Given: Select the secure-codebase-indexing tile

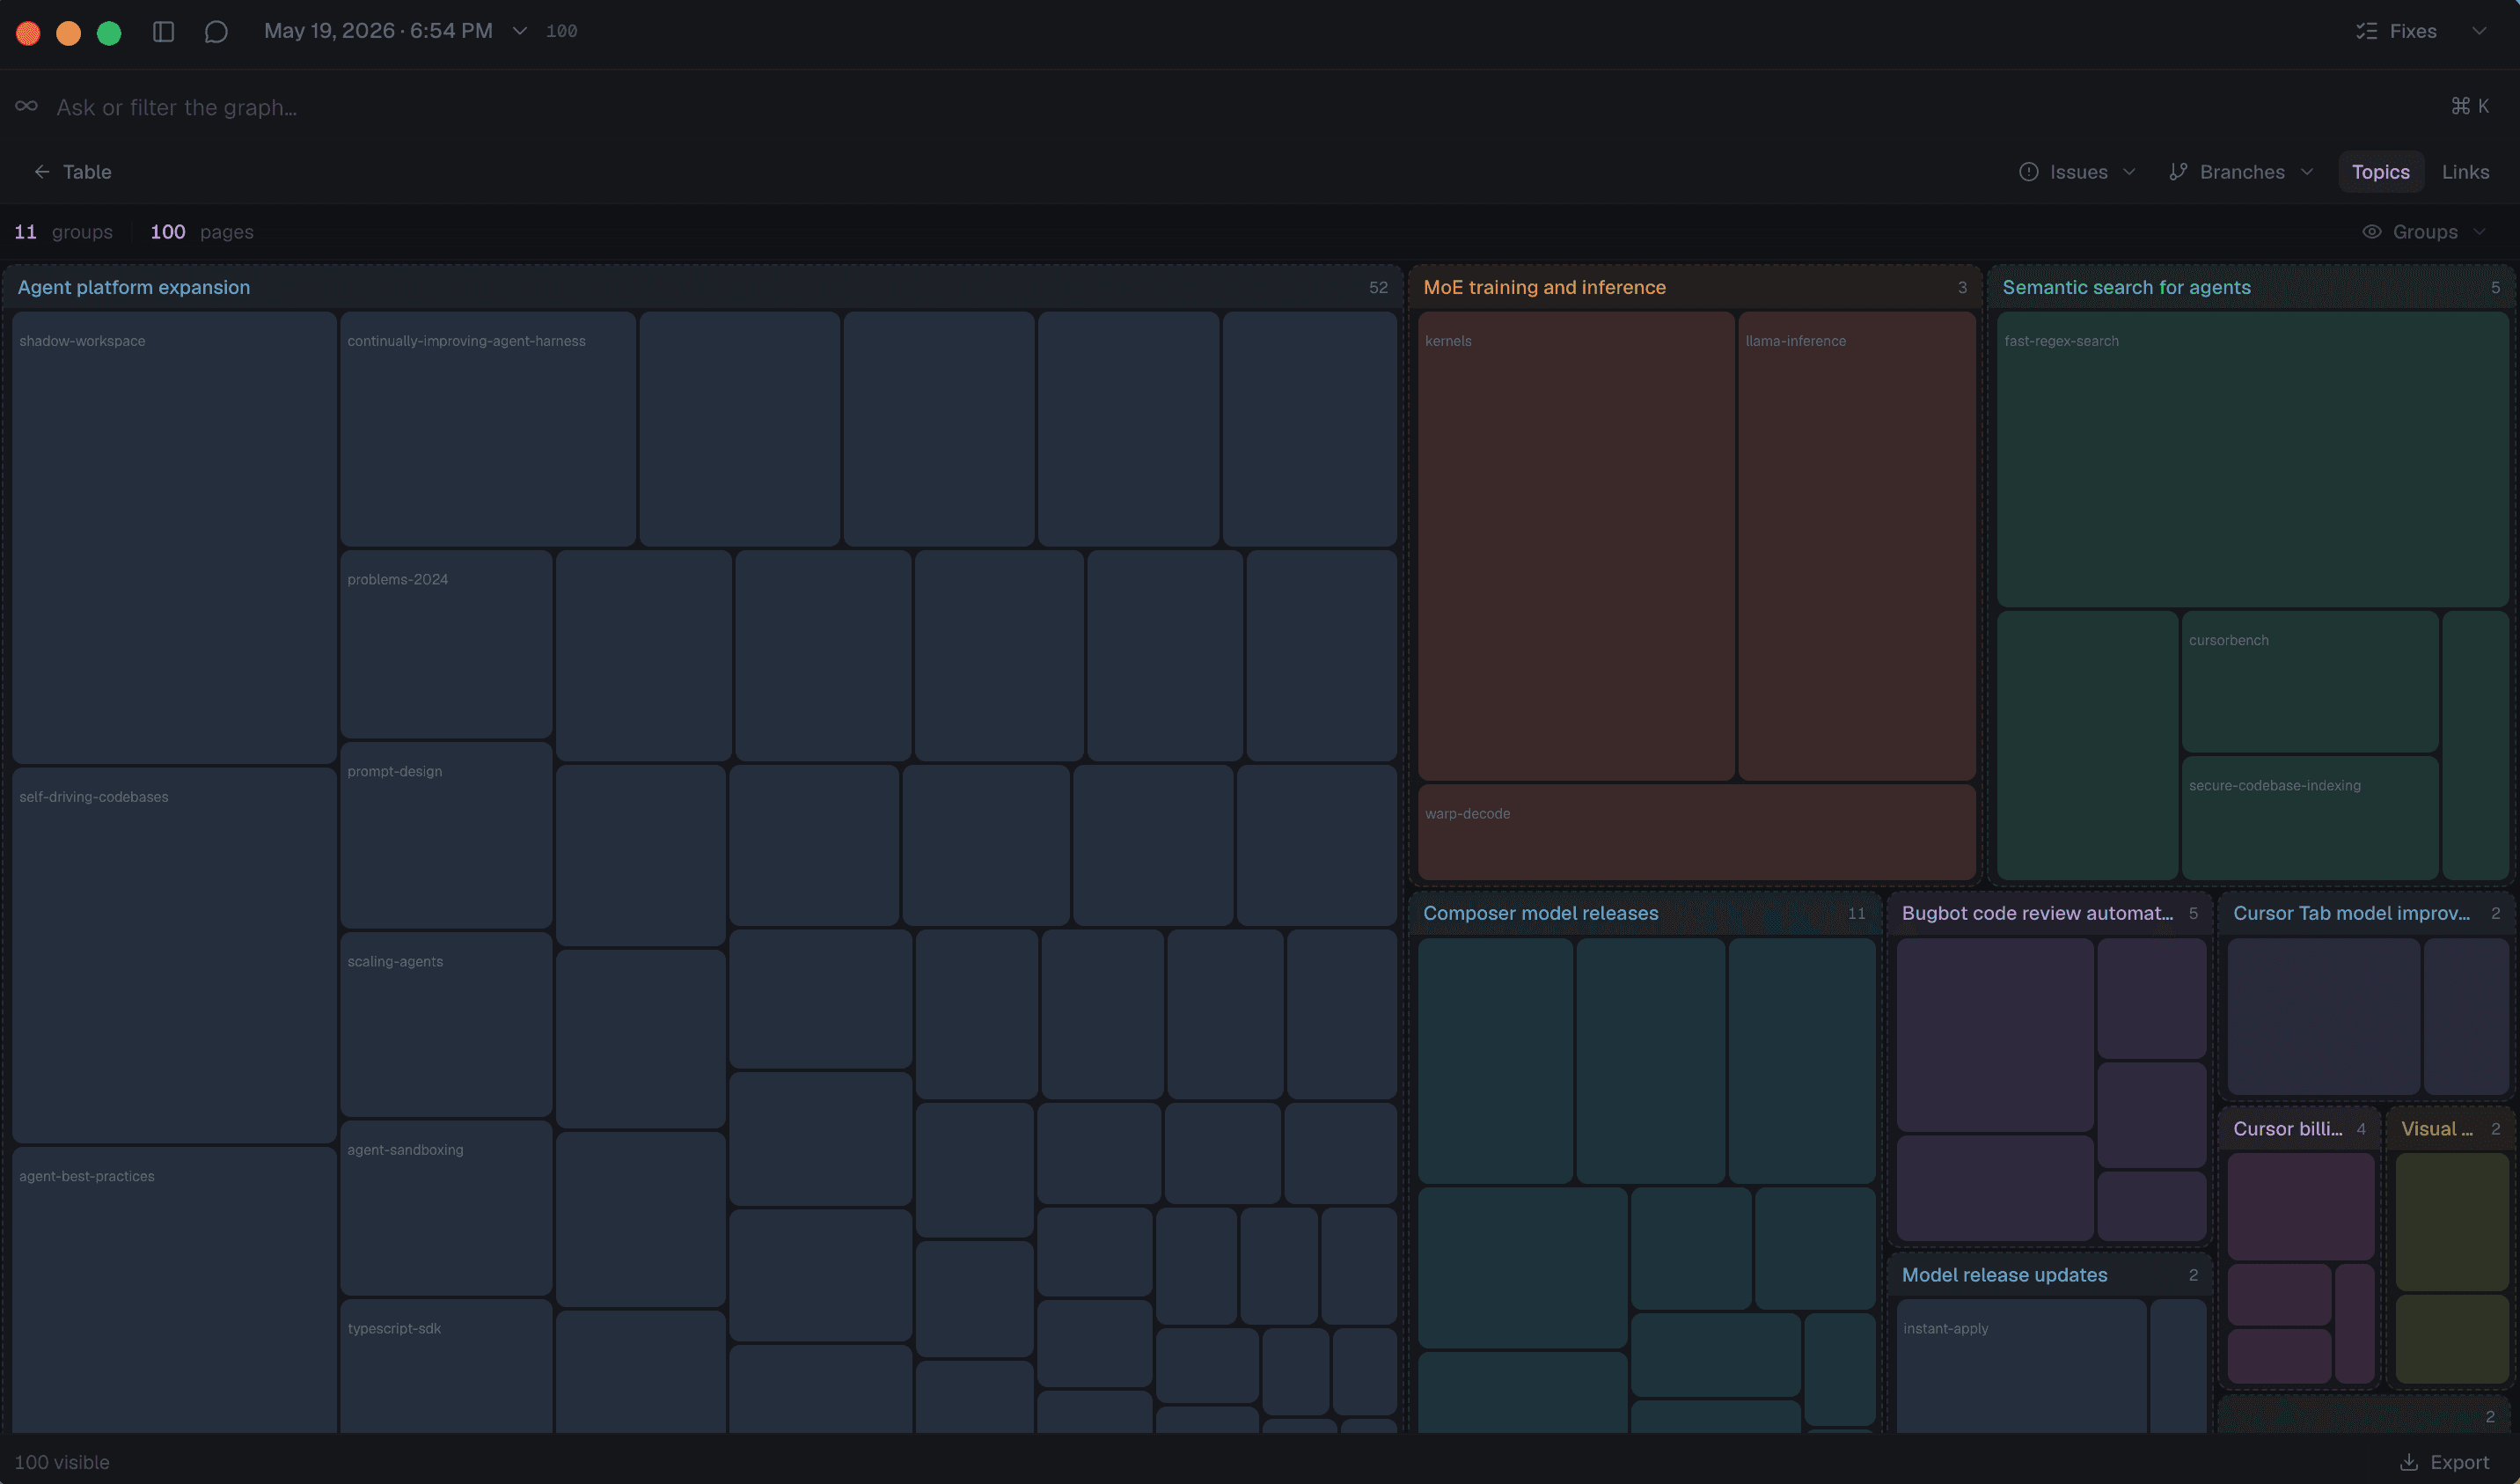Looking at the screenshot, I should [x=2309, y=818].
